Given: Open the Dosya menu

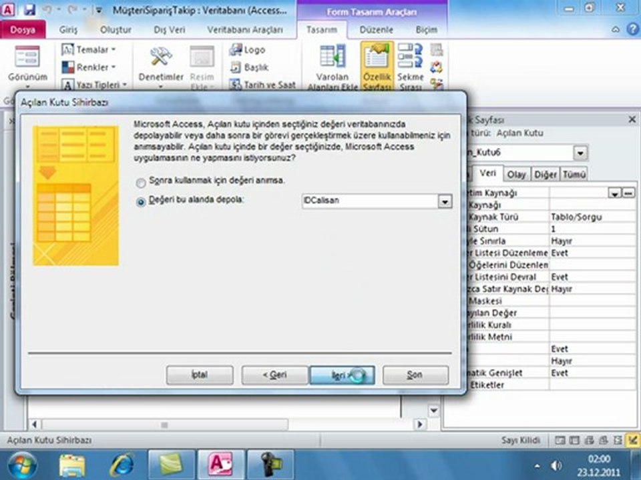Looking at the screenshot, I should 23,30.
